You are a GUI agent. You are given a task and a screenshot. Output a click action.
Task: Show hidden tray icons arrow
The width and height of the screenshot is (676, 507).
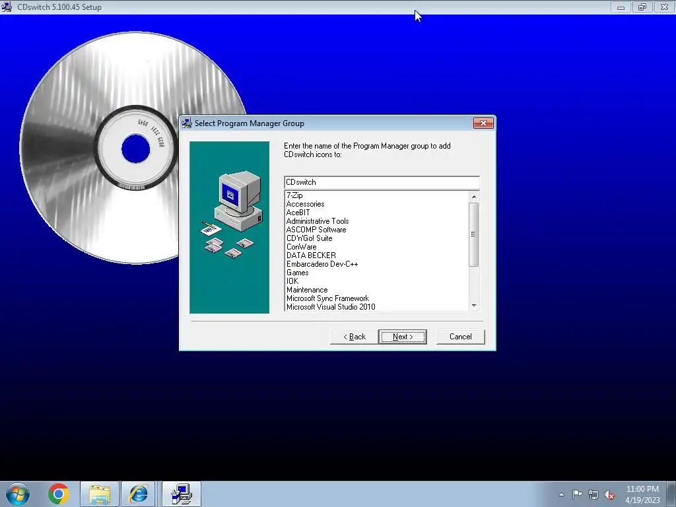coord(561,494)
